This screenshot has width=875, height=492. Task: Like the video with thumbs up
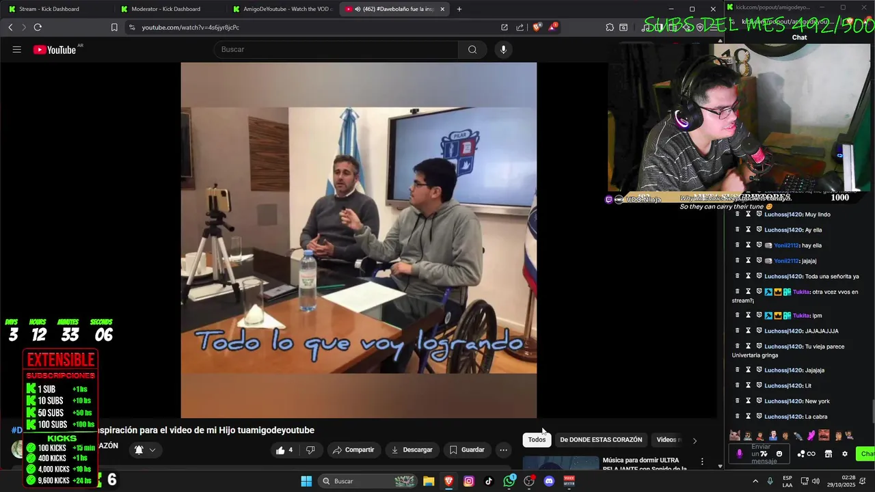point(284,450)
